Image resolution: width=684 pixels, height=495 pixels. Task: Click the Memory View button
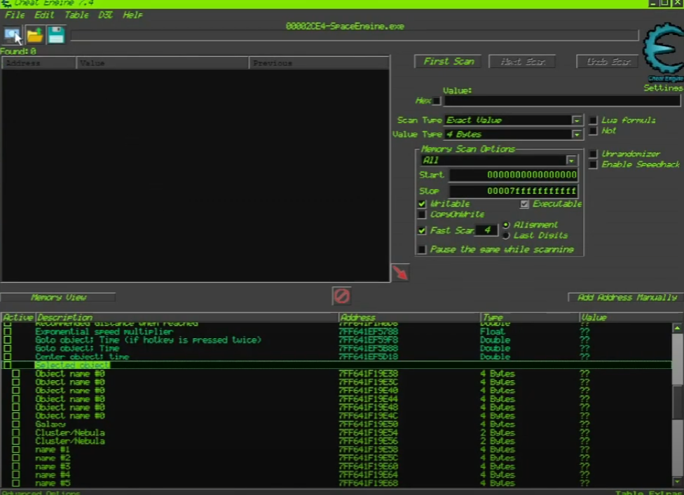(58, 298)
